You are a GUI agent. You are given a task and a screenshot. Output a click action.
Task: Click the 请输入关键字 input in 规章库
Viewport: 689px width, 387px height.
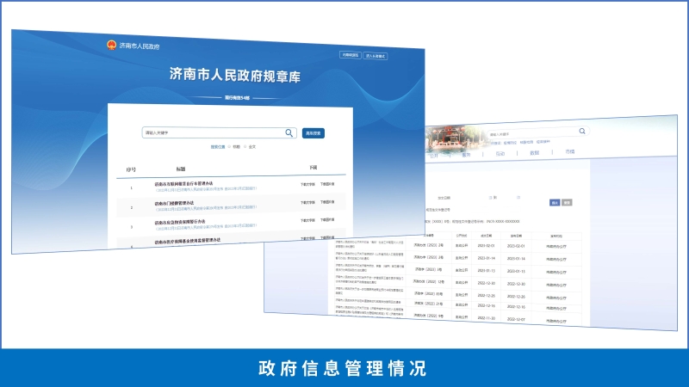pyautogui.click(x=211, y=132)
